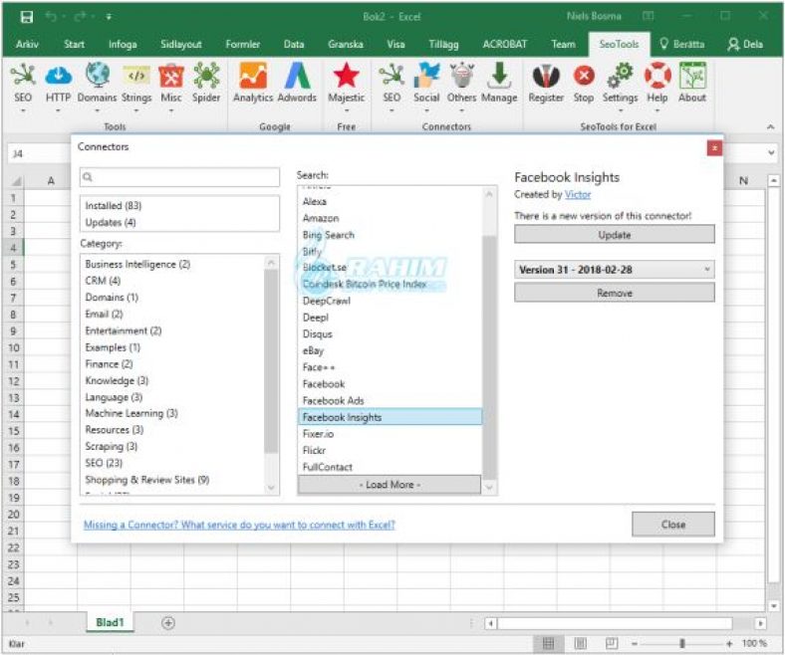This screenshot has width=785, height=655.
Task: Switch to Page Break Preview icon
Action: [x=612, y=643]
